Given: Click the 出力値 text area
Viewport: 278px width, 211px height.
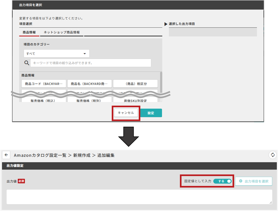Looking at the screenshot, I should [x=139, y=197].
